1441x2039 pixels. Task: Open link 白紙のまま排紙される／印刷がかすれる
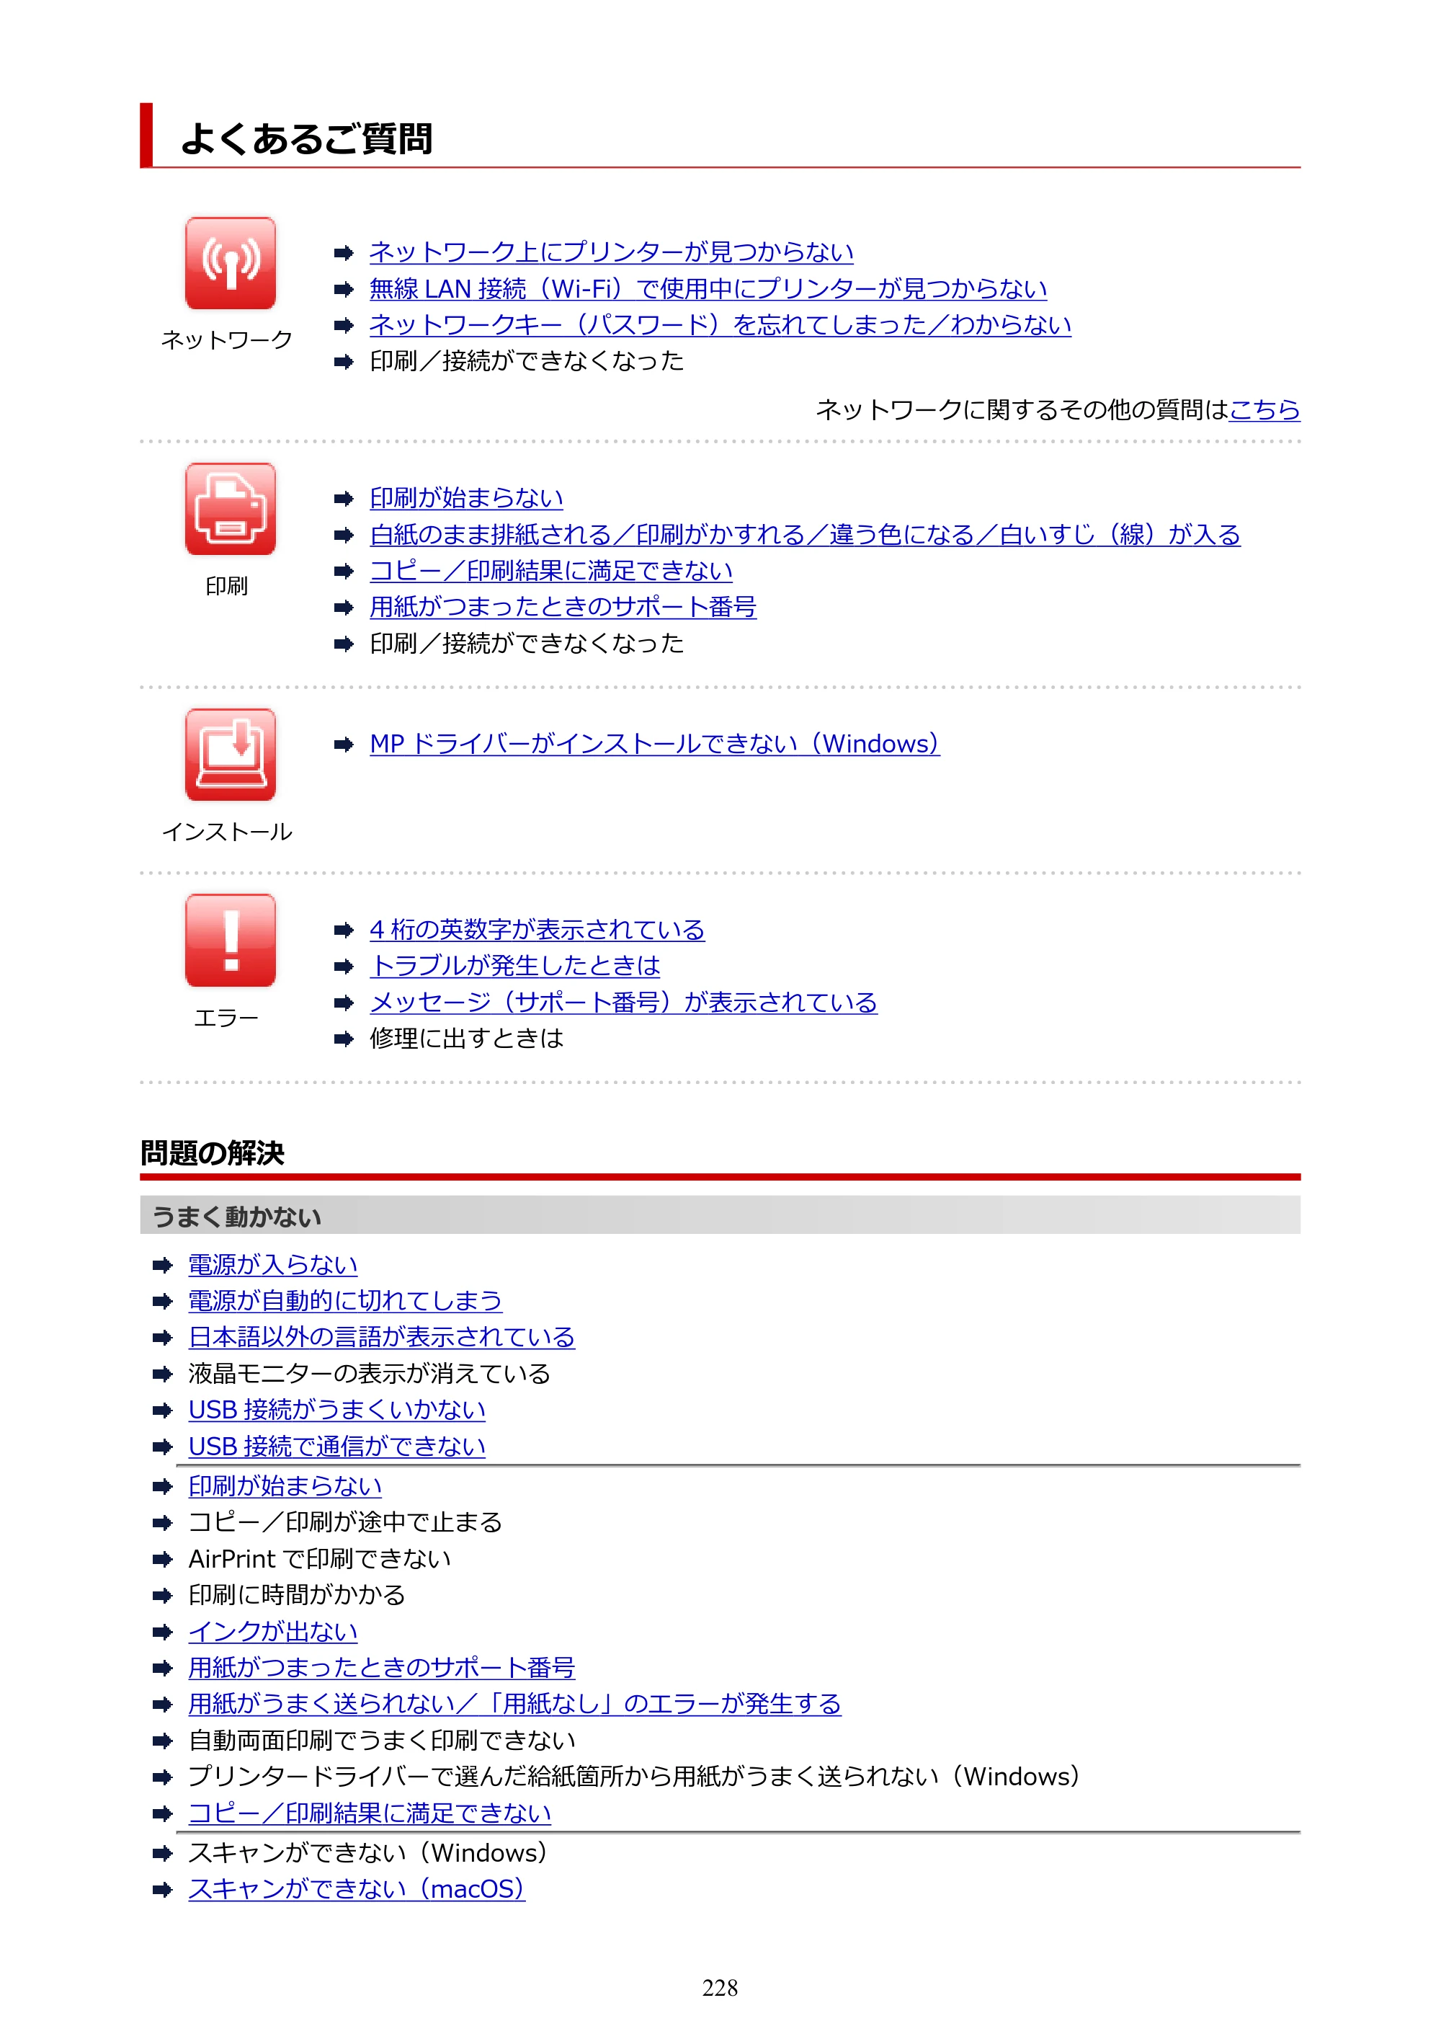804,535
